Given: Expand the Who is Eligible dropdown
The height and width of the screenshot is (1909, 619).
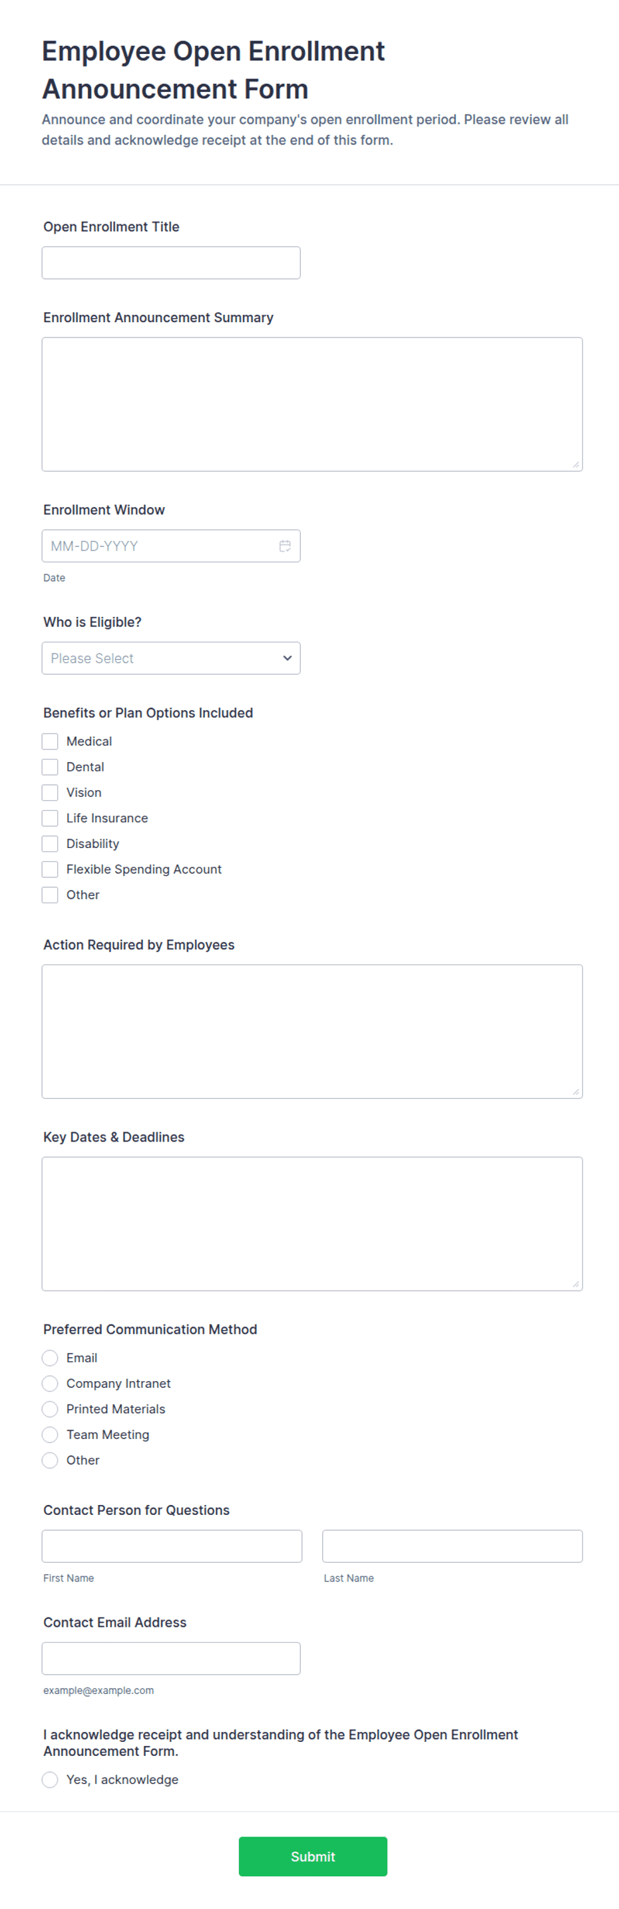Looking at the screenshot, I should pos(171,658).
